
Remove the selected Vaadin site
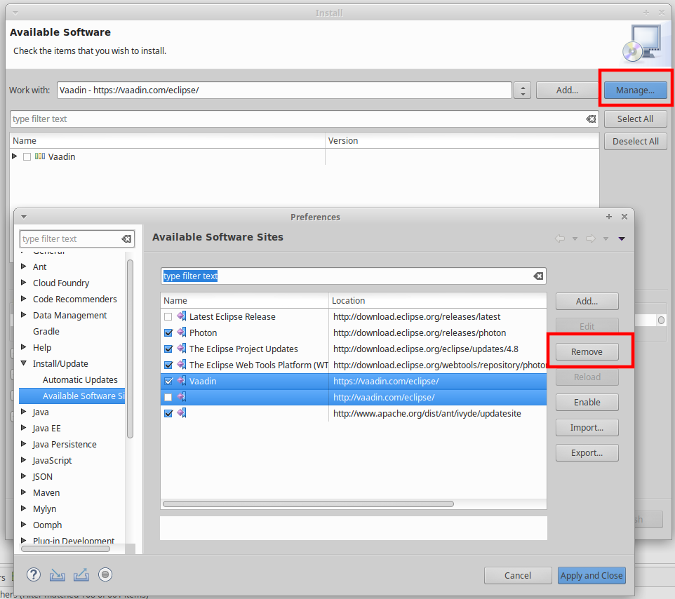point(587,351)
